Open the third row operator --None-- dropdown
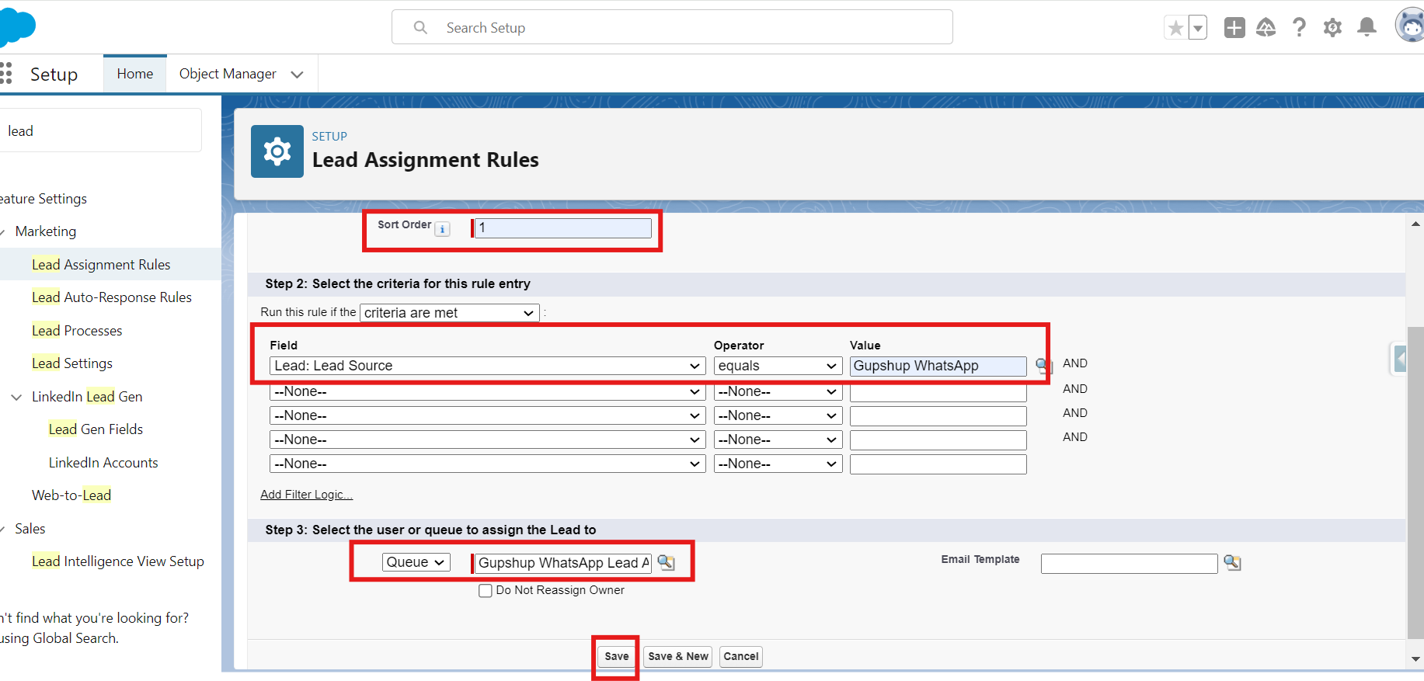This screenshot has width=1424, height=681. [x=778, y=416]
